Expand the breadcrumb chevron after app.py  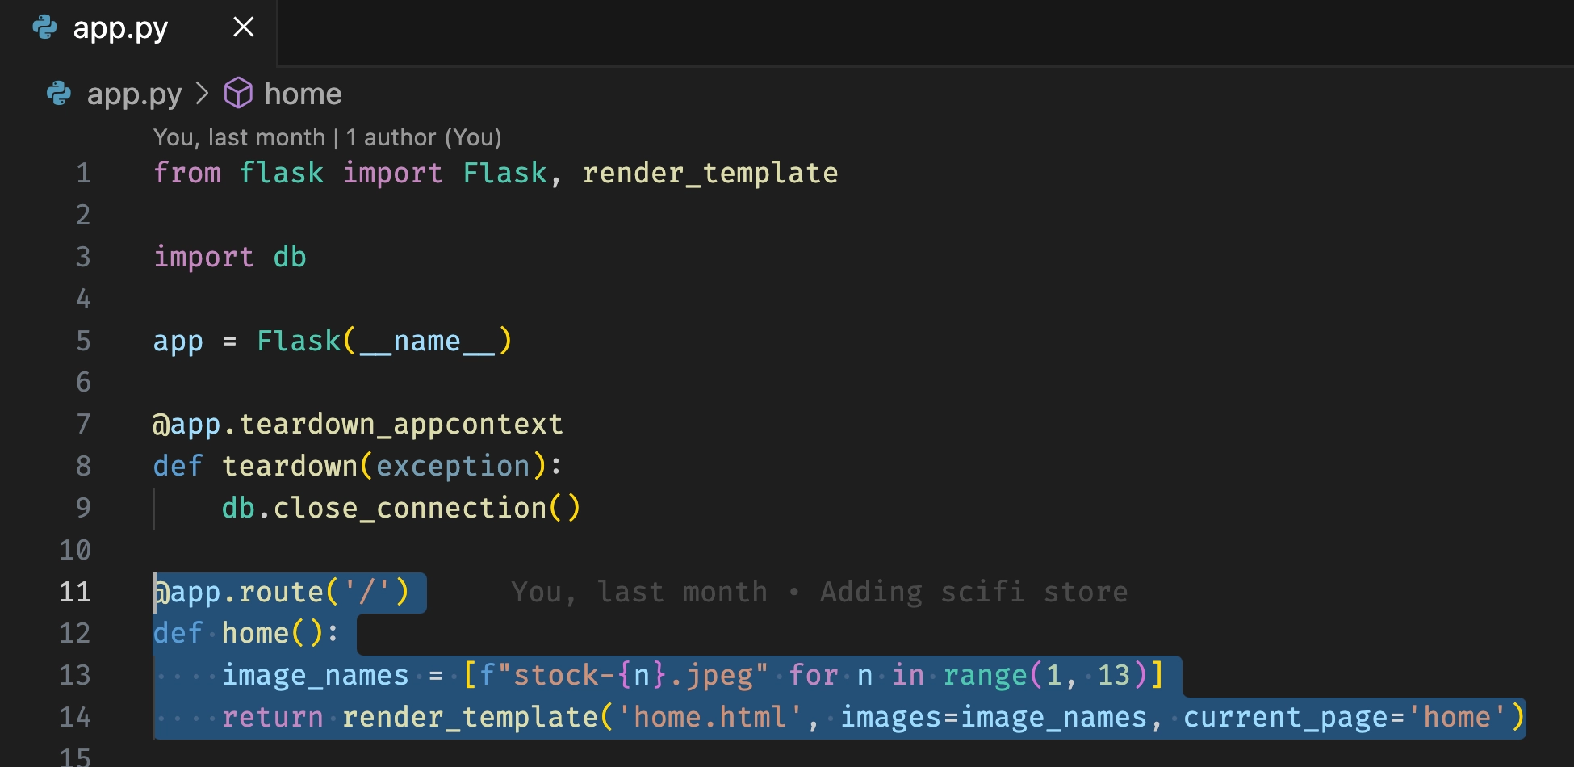pyautogui.click(x=202, y=94)
